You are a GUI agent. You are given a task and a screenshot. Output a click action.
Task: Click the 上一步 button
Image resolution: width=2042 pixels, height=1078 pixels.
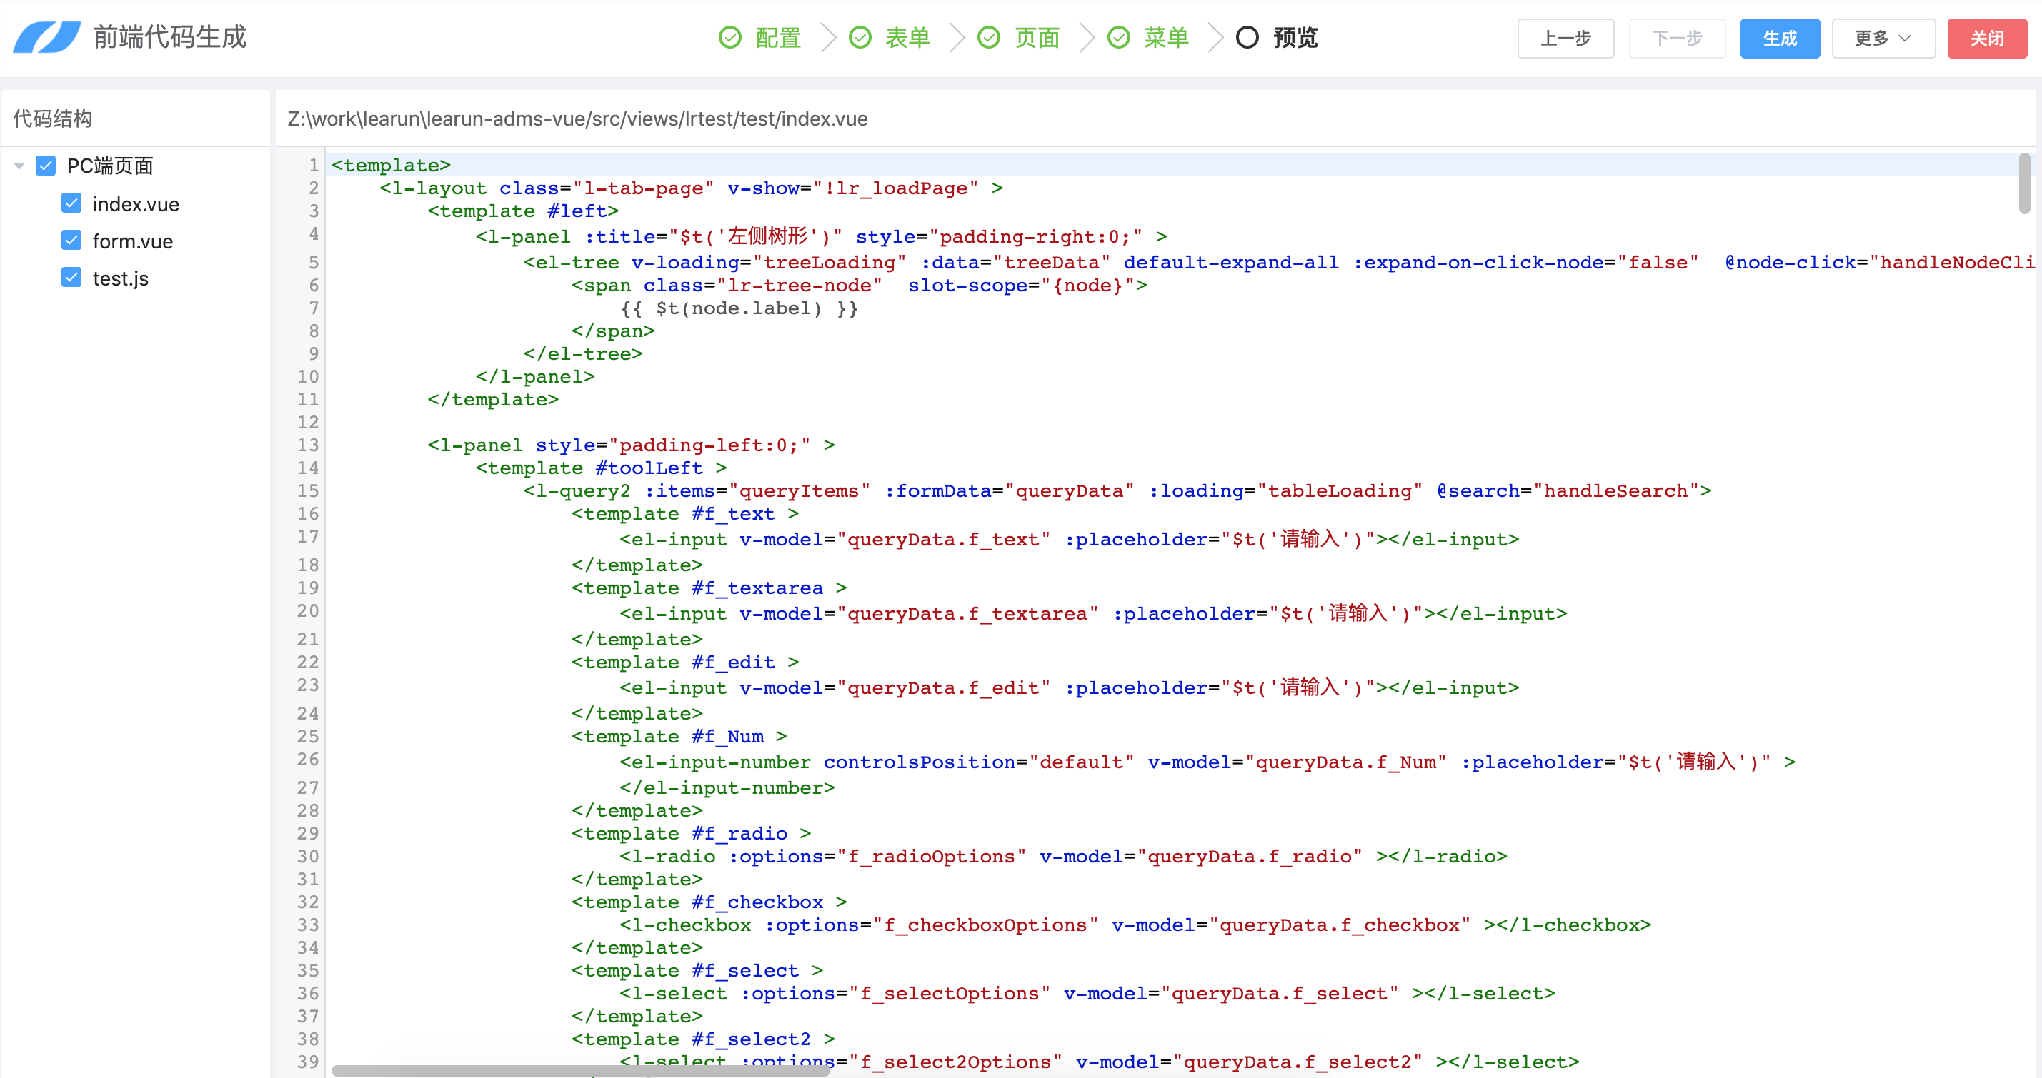point(1565,38)
